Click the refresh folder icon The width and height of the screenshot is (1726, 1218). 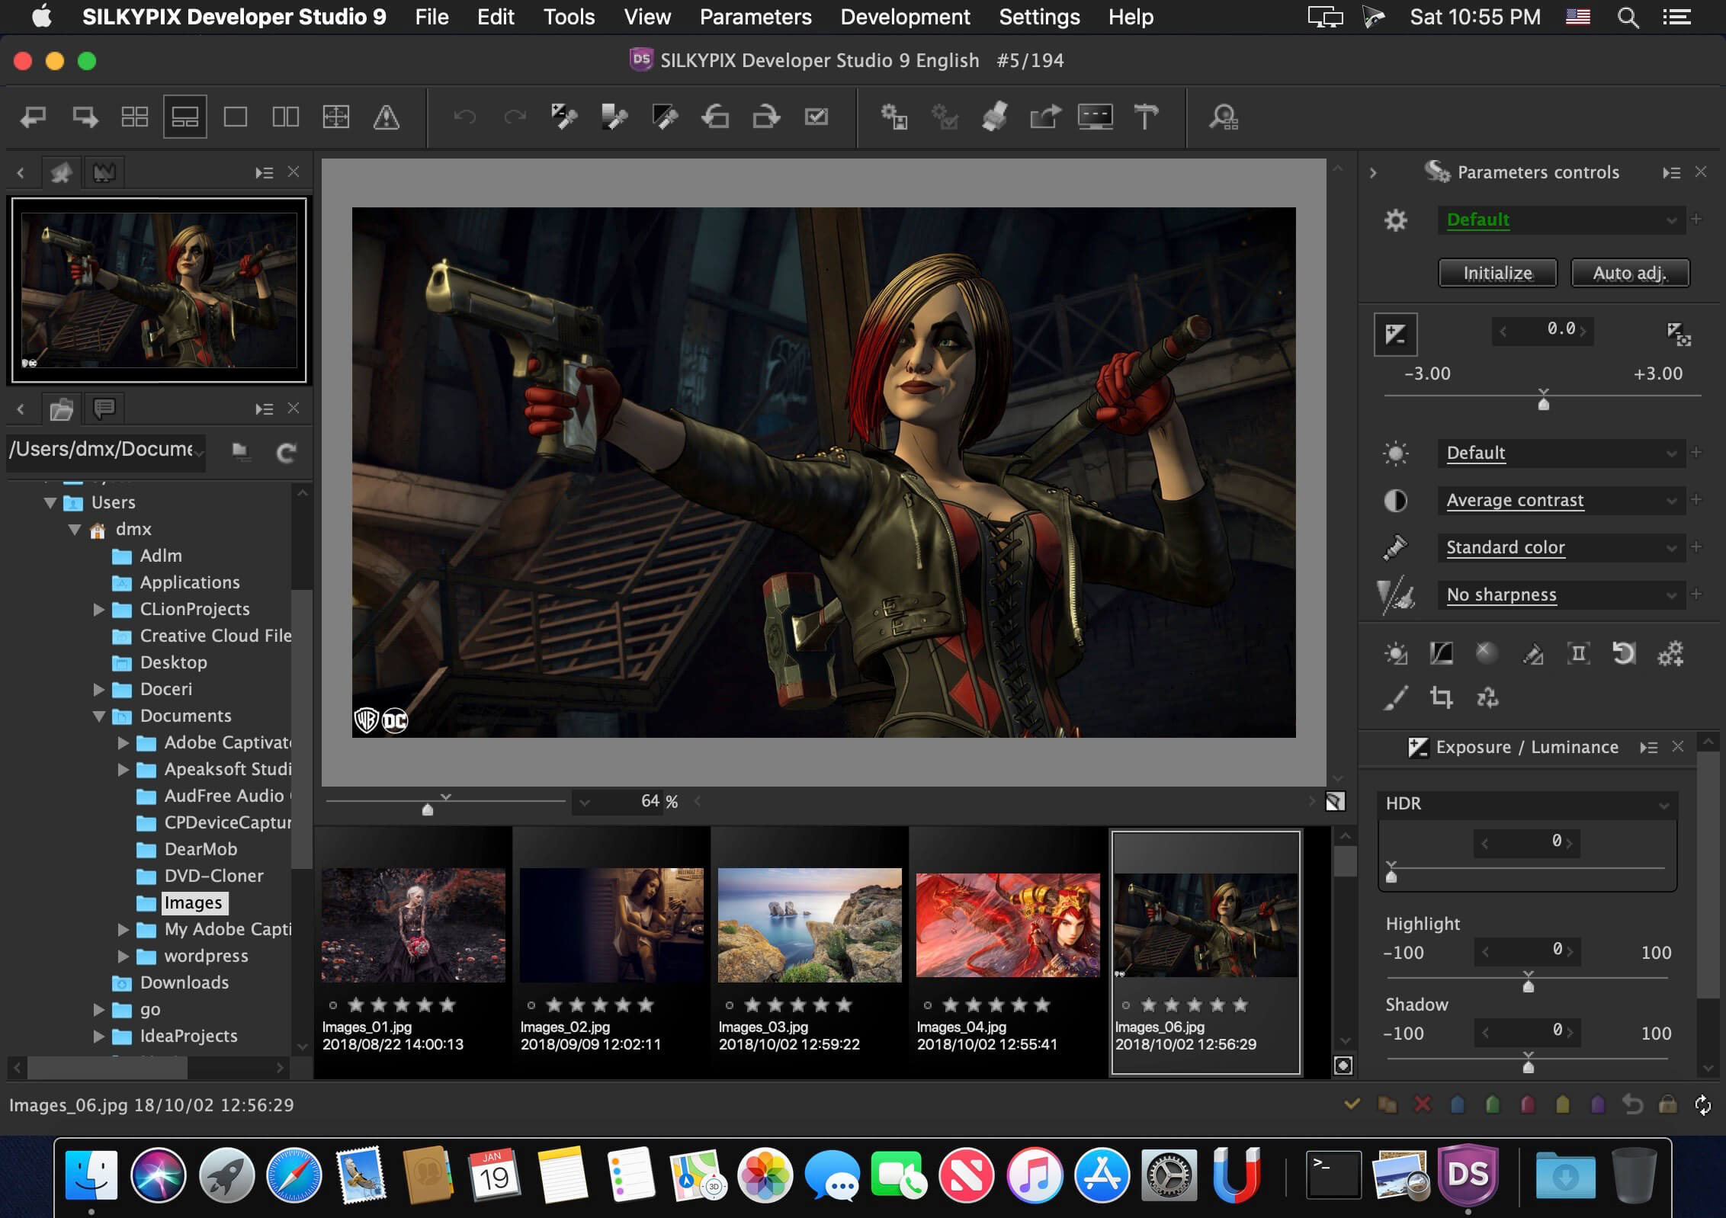tap(287, 453)
